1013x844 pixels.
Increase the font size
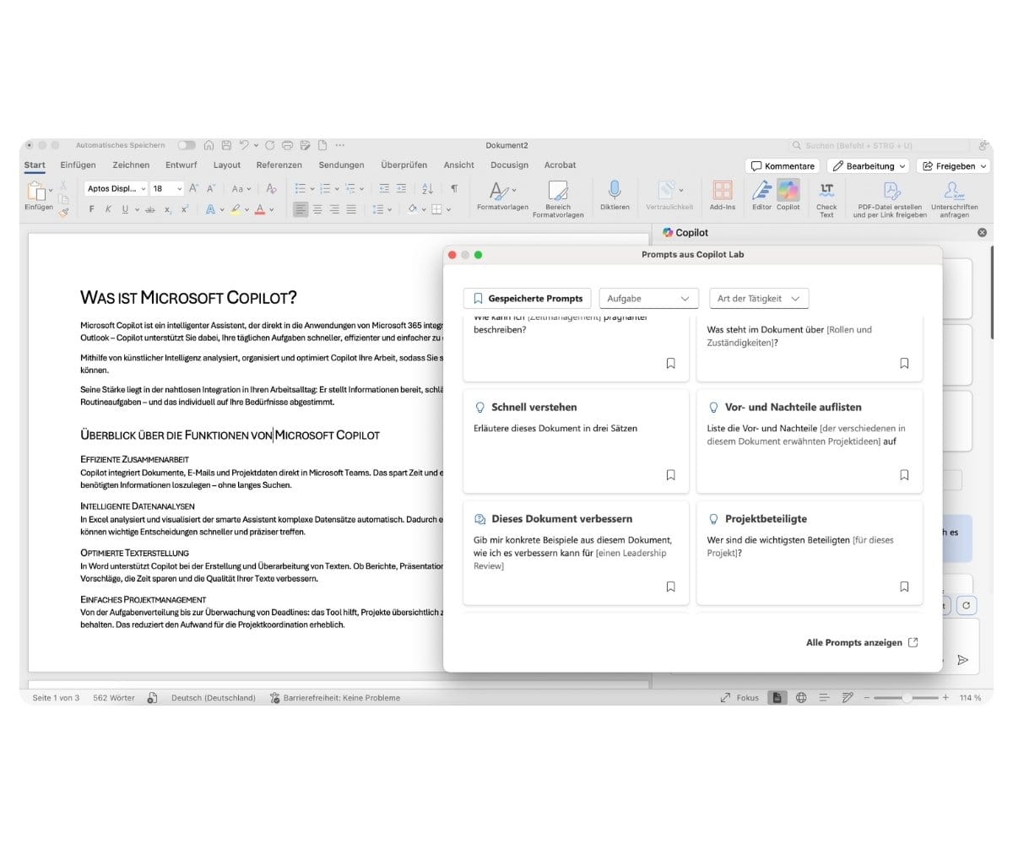coord(193,189)
